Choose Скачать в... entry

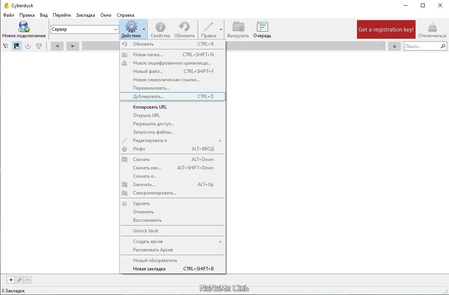click(172, 176)
